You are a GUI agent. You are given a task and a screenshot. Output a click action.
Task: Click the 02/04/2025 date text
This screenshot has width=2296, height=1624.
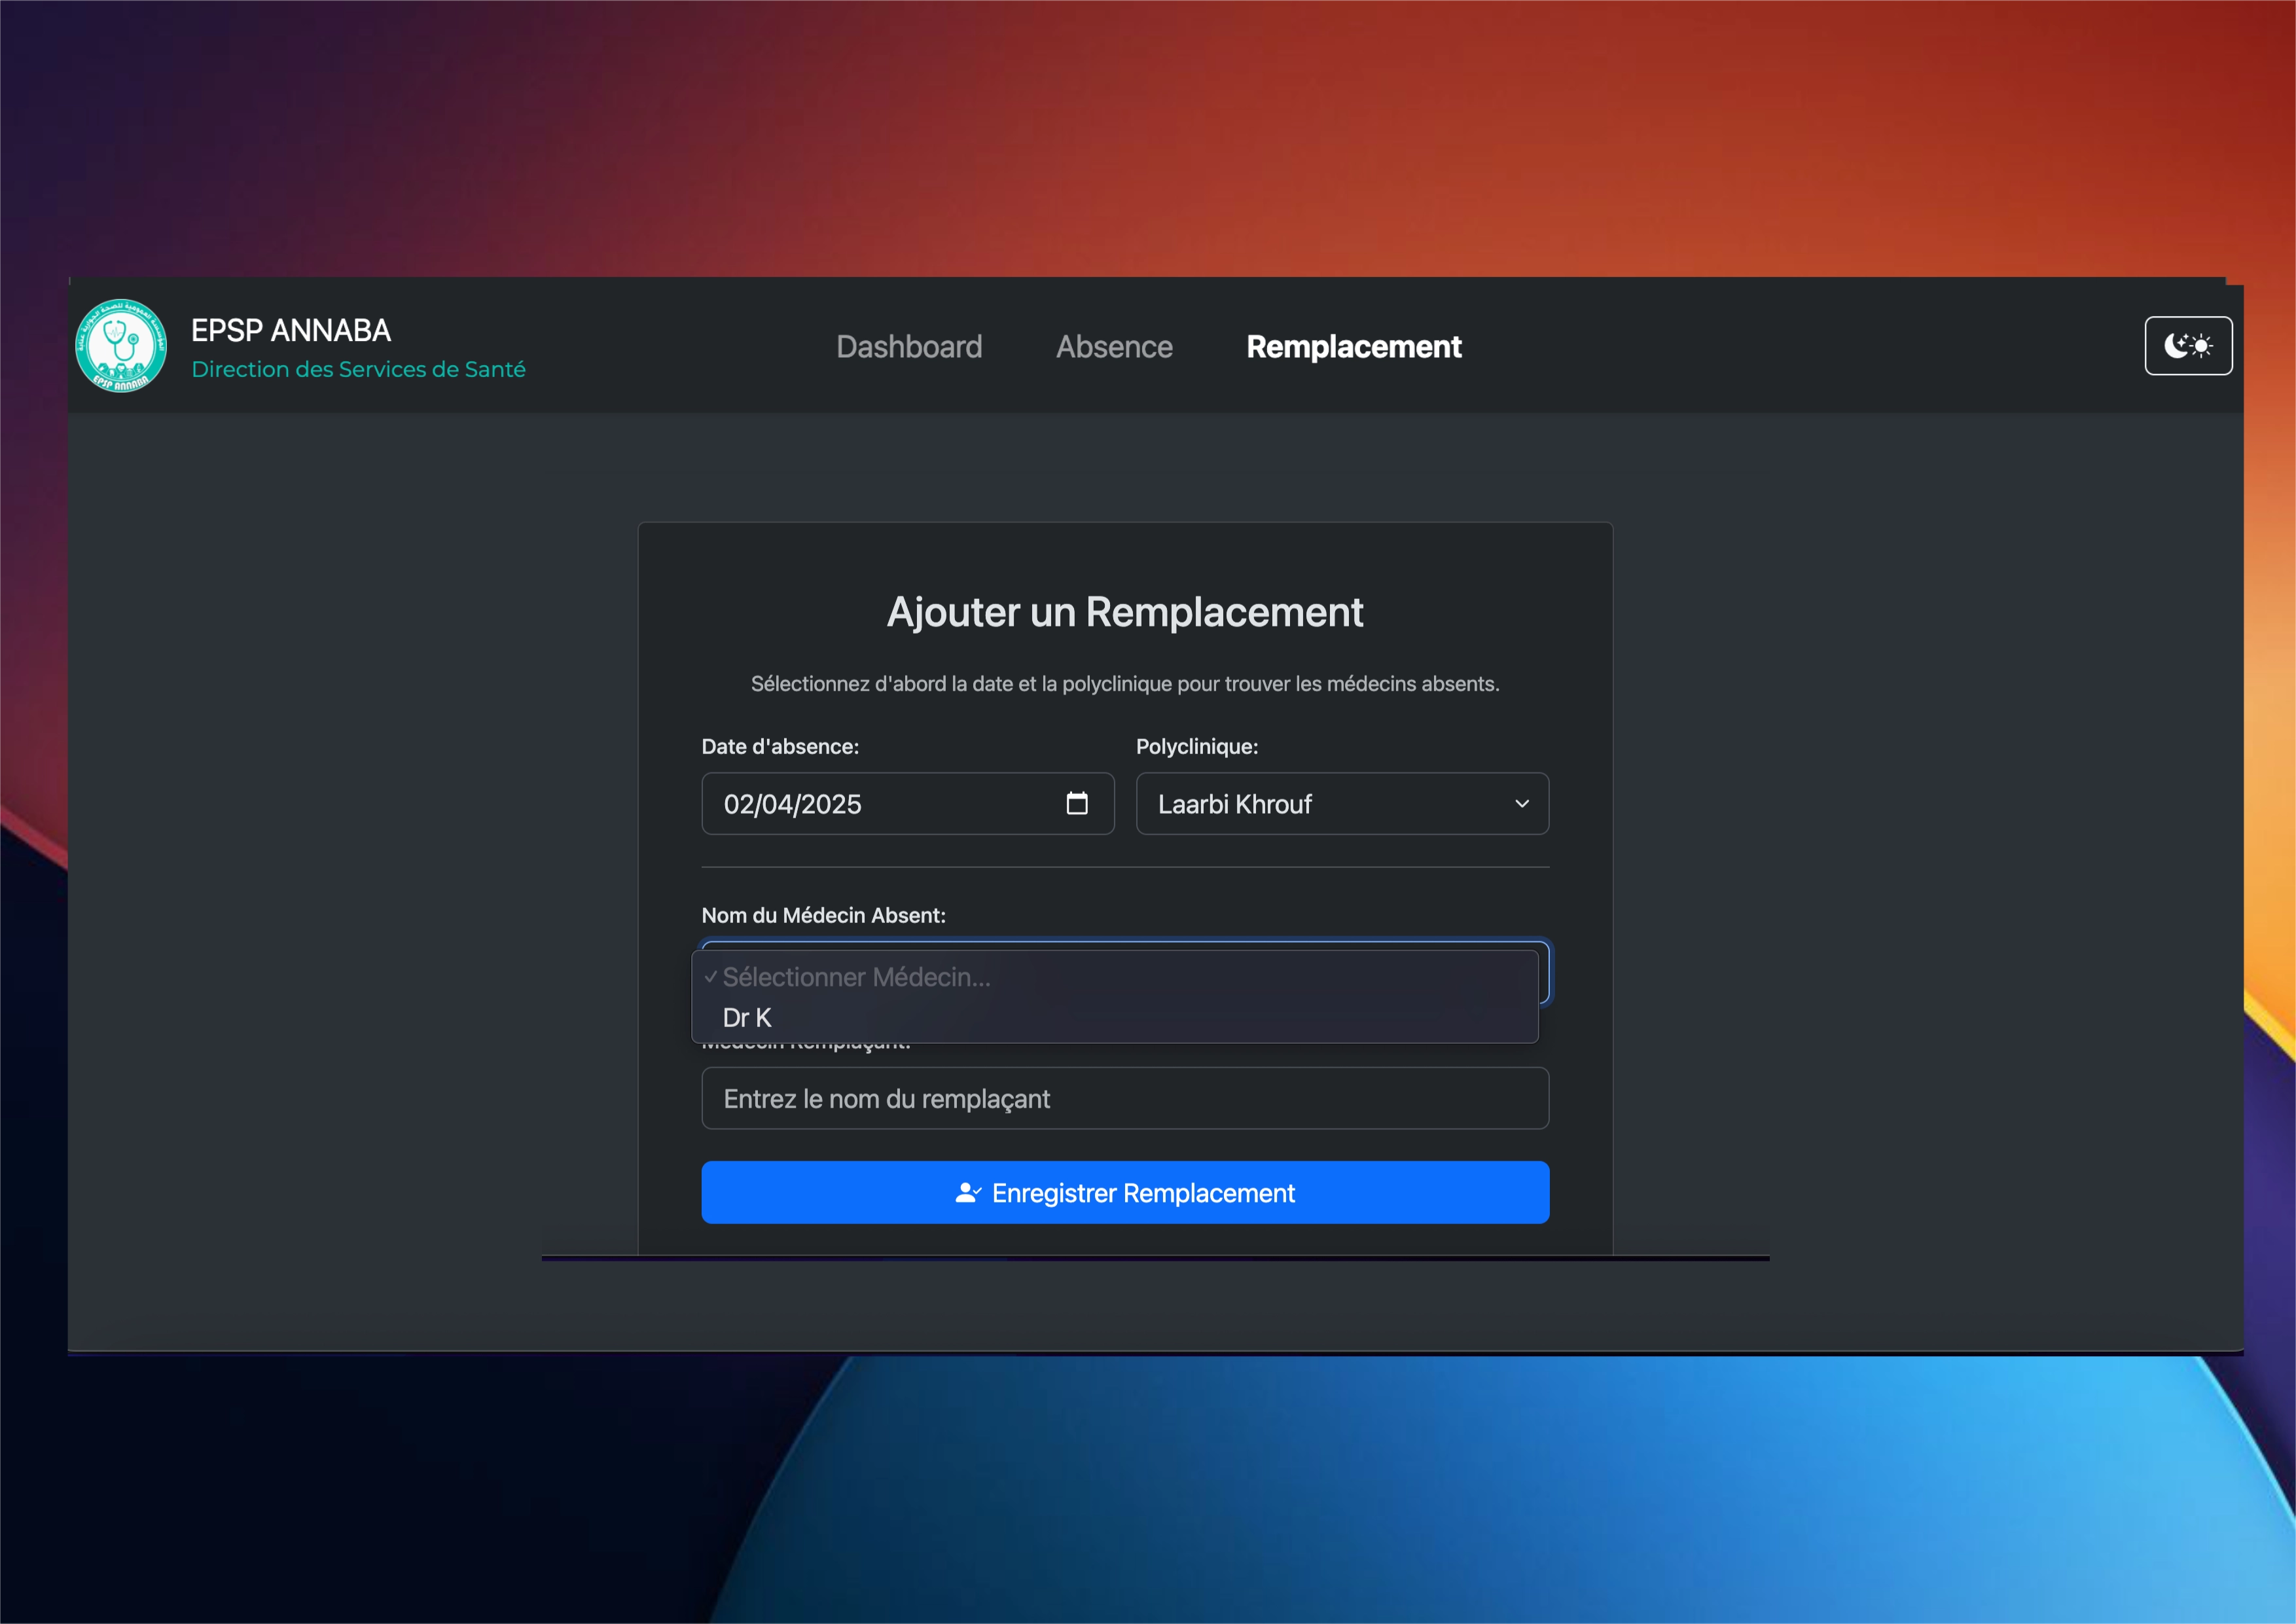792,804
